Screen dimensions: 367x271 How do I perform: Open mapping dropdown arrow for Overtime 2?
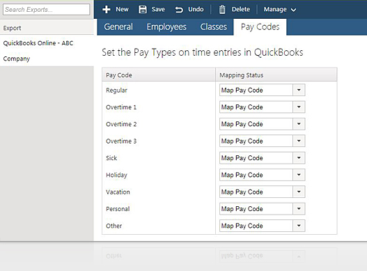(x=299, y=124)
